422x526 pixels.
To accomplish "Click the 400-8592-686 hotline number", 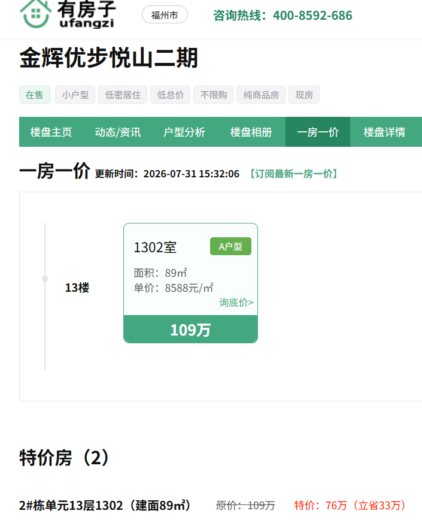I will pos(312,16).
